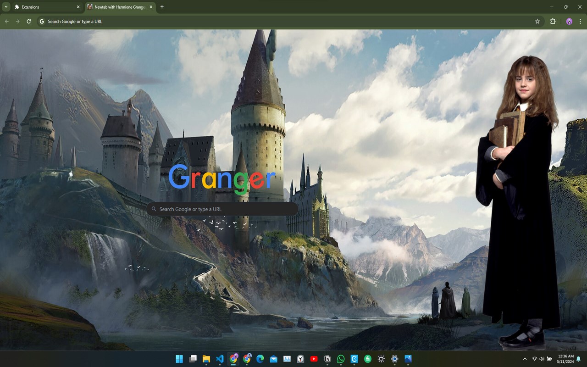Expand the tab search dropdown arrow

(x=6, y=7)
